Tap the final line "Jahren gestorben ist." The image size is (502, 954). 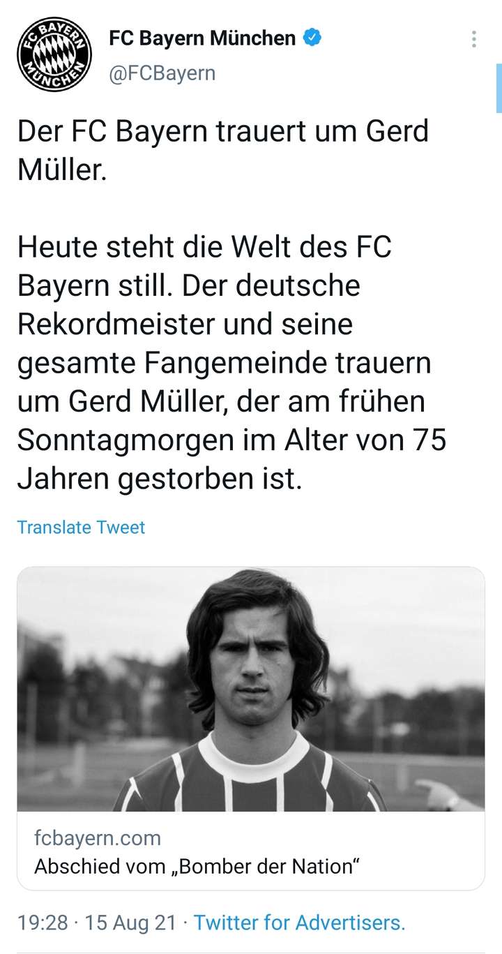pyautogui.click(x=160, y=480)
